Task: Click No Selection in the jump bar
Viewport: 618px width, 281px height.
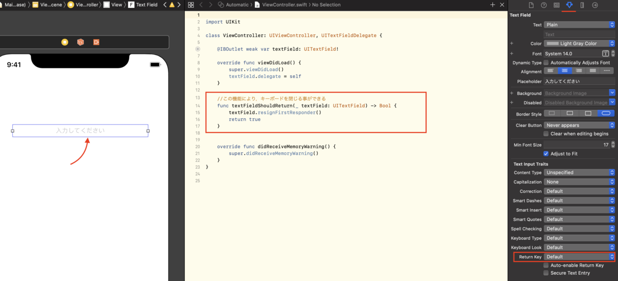Action: [326, 5]
